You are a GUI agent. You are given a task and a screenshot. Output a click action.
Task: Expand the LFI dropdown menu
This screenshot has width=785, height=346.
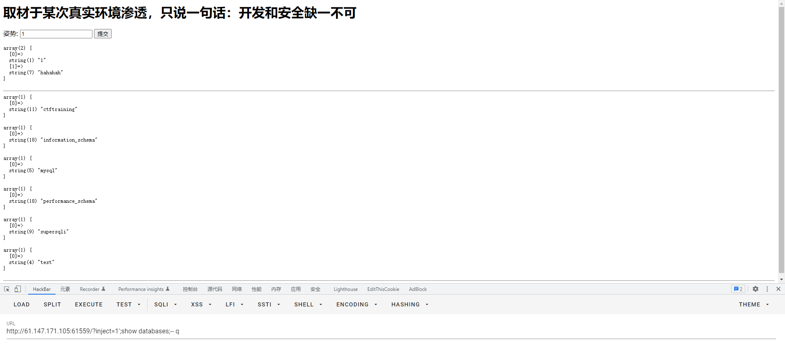234,304
